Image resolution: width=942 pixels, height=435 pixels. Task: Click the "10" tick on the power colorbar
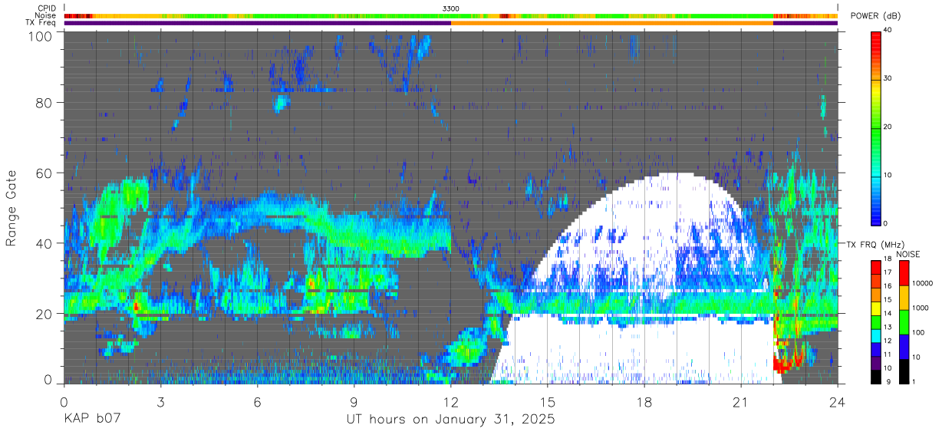pos(889,175)
